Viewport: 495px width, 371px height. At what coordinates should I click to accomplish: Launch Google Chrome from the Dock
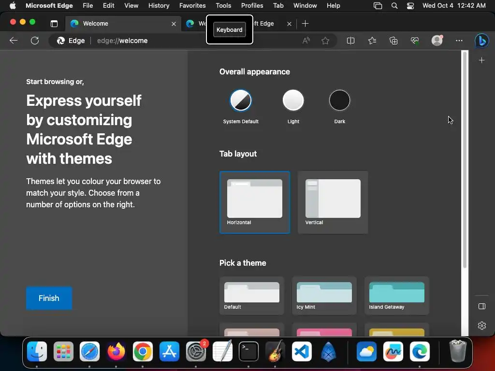click(143, 351)
